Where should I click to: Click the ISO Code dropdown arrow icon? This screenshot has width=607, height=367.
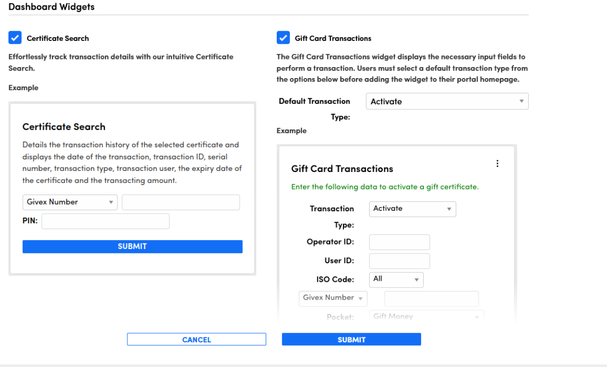point(417,279)
